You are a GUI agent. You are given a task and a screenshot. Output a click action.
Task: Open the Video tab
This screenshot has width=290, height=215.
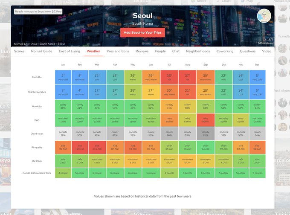[x=267, y=51]
